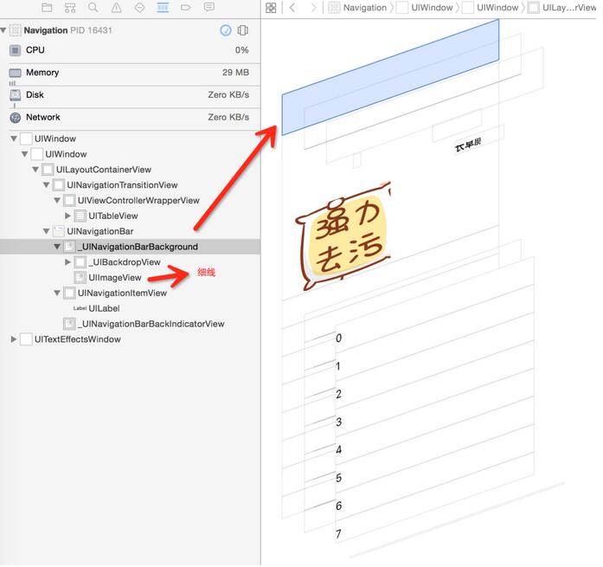Collapse the nested UIWindow node
This screenshot has height=567, width=603.
(24, 154)
